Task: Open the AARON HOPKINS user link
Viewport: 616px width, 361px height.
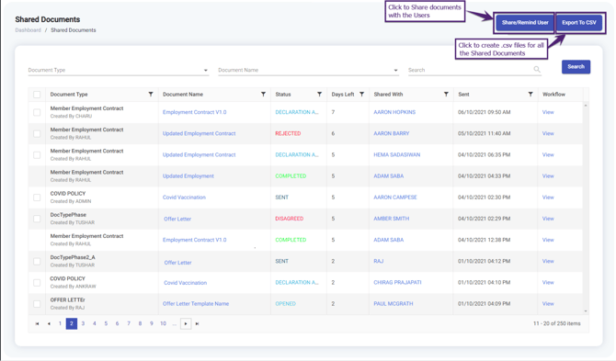Action: pyautogui.click(x=394, y=112)
